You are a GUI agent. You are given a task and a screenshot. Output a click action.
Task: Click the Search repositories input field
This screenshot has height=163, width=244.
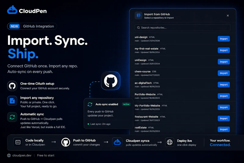pos(182,28)
